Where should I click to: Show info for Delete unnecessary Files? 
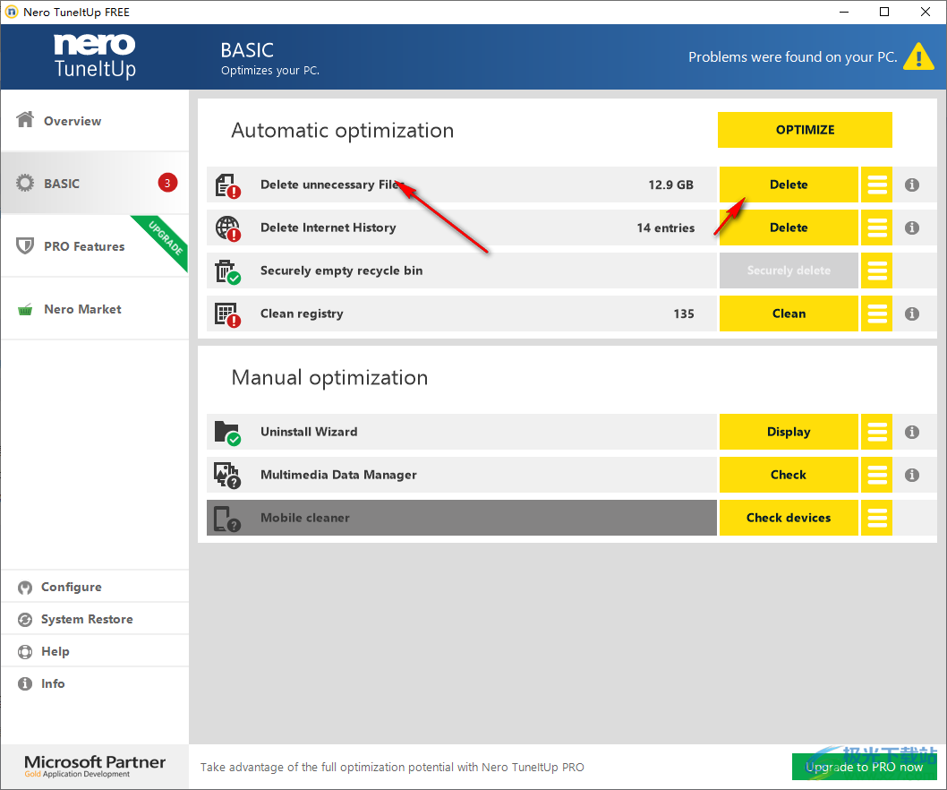pyautogui.click(x=912, y=185)
